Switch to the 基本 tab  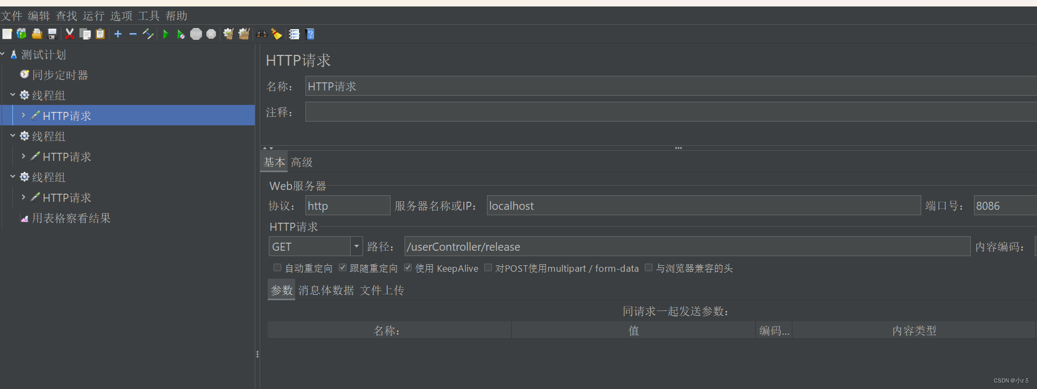click(x=274, y=162)
